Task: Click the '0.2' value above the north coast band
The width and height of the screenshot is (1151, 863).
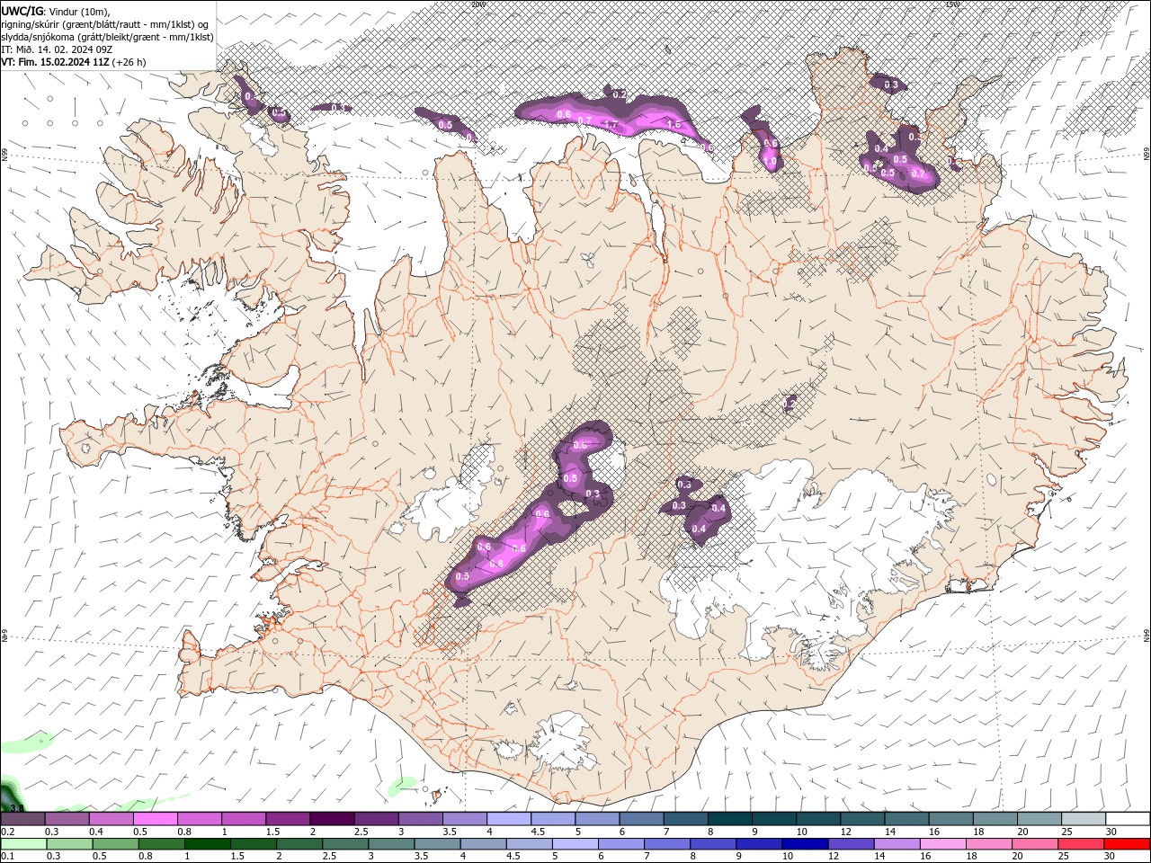Action: pyautogui.click(x=619, y=94)
